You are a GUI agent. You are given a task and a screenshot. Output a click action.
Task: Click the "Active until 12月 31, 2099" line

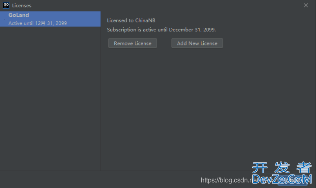pos(38,23)
